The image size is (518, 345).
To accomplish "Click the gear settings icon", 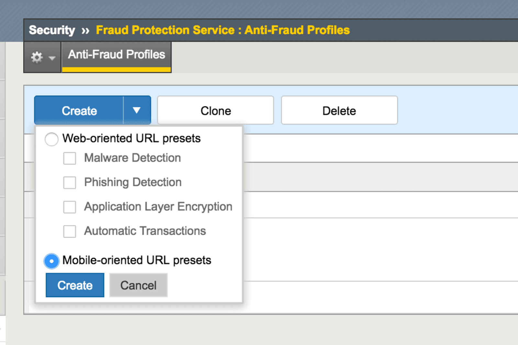I will click(36, 58).
